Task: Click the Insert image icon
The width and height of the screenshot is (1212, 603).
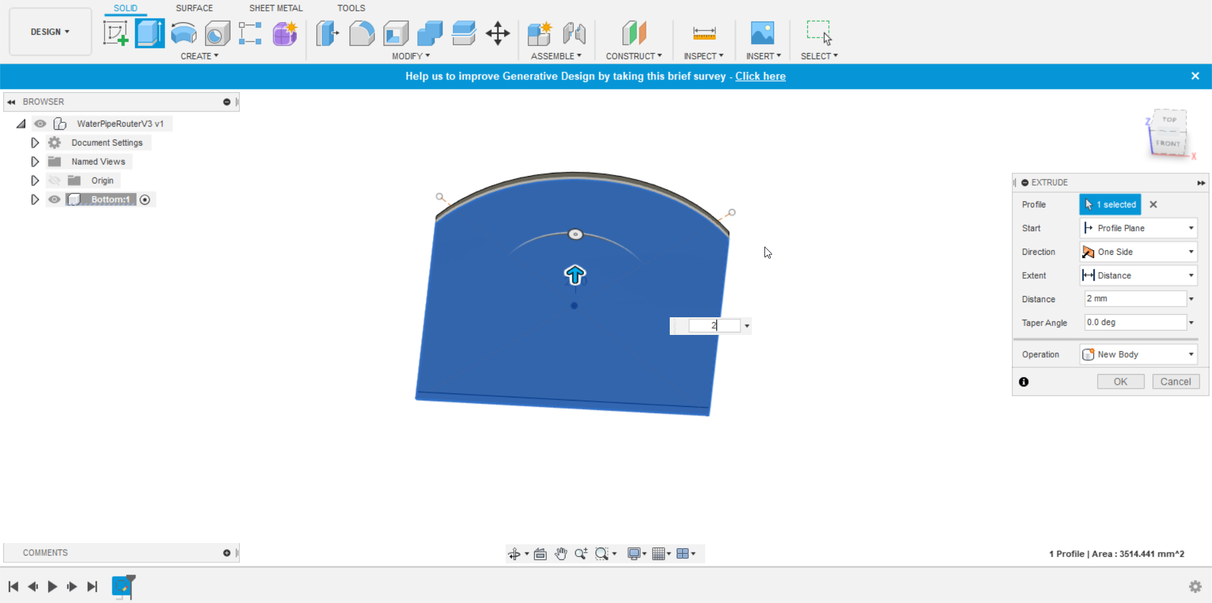Action: point(763,33)
